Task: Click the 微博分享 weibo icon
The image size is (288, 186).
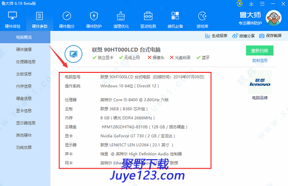Action: pyautogui.click(x=235, y=36)
